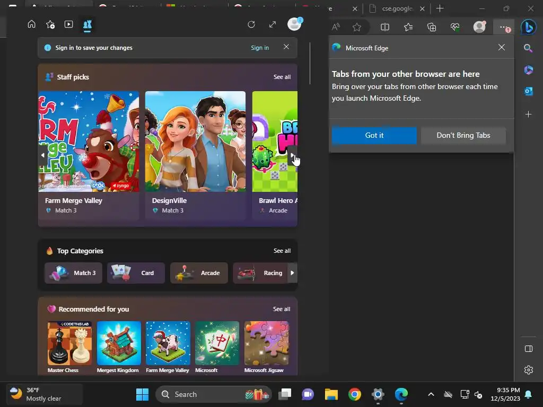The image size is (543, 407).
Task: Add this page to favorites star
Action: point(357,27)
